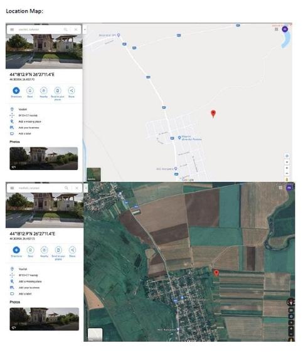Image resolution: width=308 pixels, height=353 pixels.
Task: Click the Share button in the upper panel
Action: pos(72,93)
